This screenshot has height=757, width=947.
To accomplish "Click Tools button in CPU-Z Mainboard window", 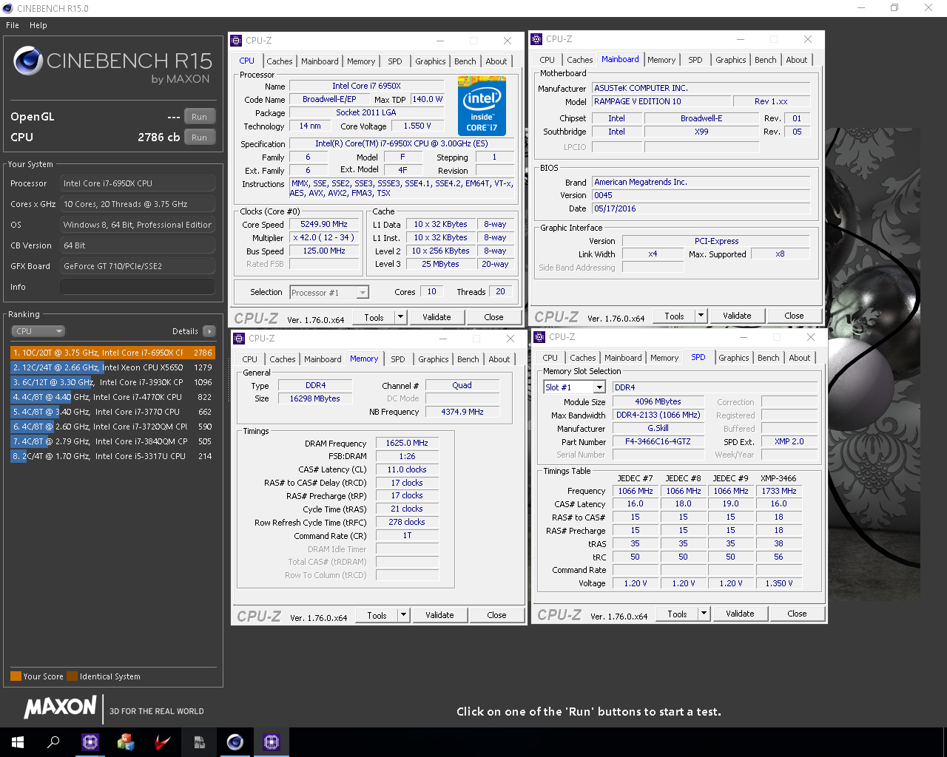I will coord(675,316).
